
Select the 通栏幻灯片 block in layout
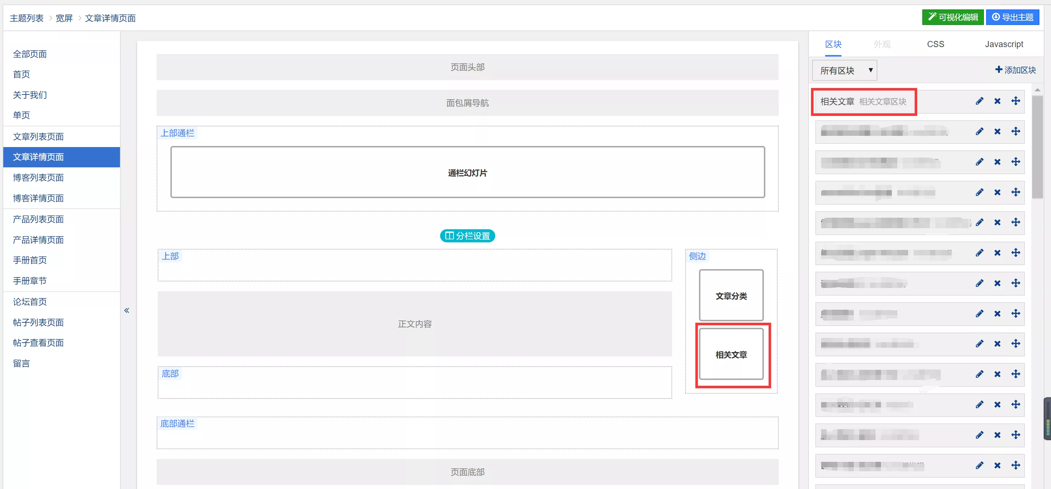[467, 172]
